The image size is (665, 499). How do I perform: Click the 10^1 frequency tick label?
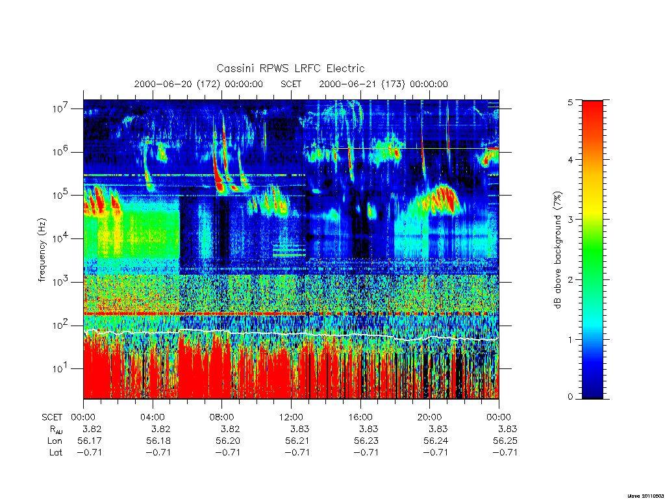pyautogui.click(x=60, y=368)
